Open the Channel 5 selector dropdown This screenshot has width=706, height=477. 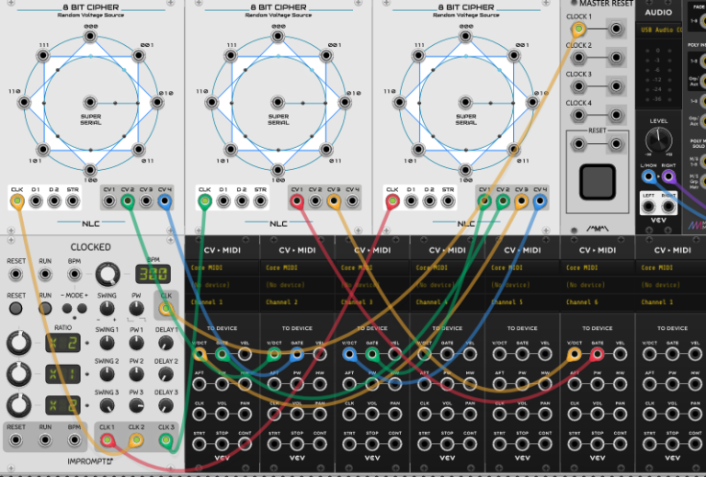pos(522,302)
